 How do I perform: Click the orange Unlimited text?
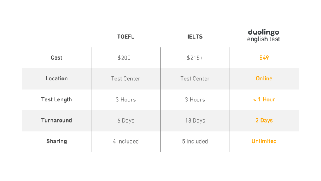(x=264, y=142)
